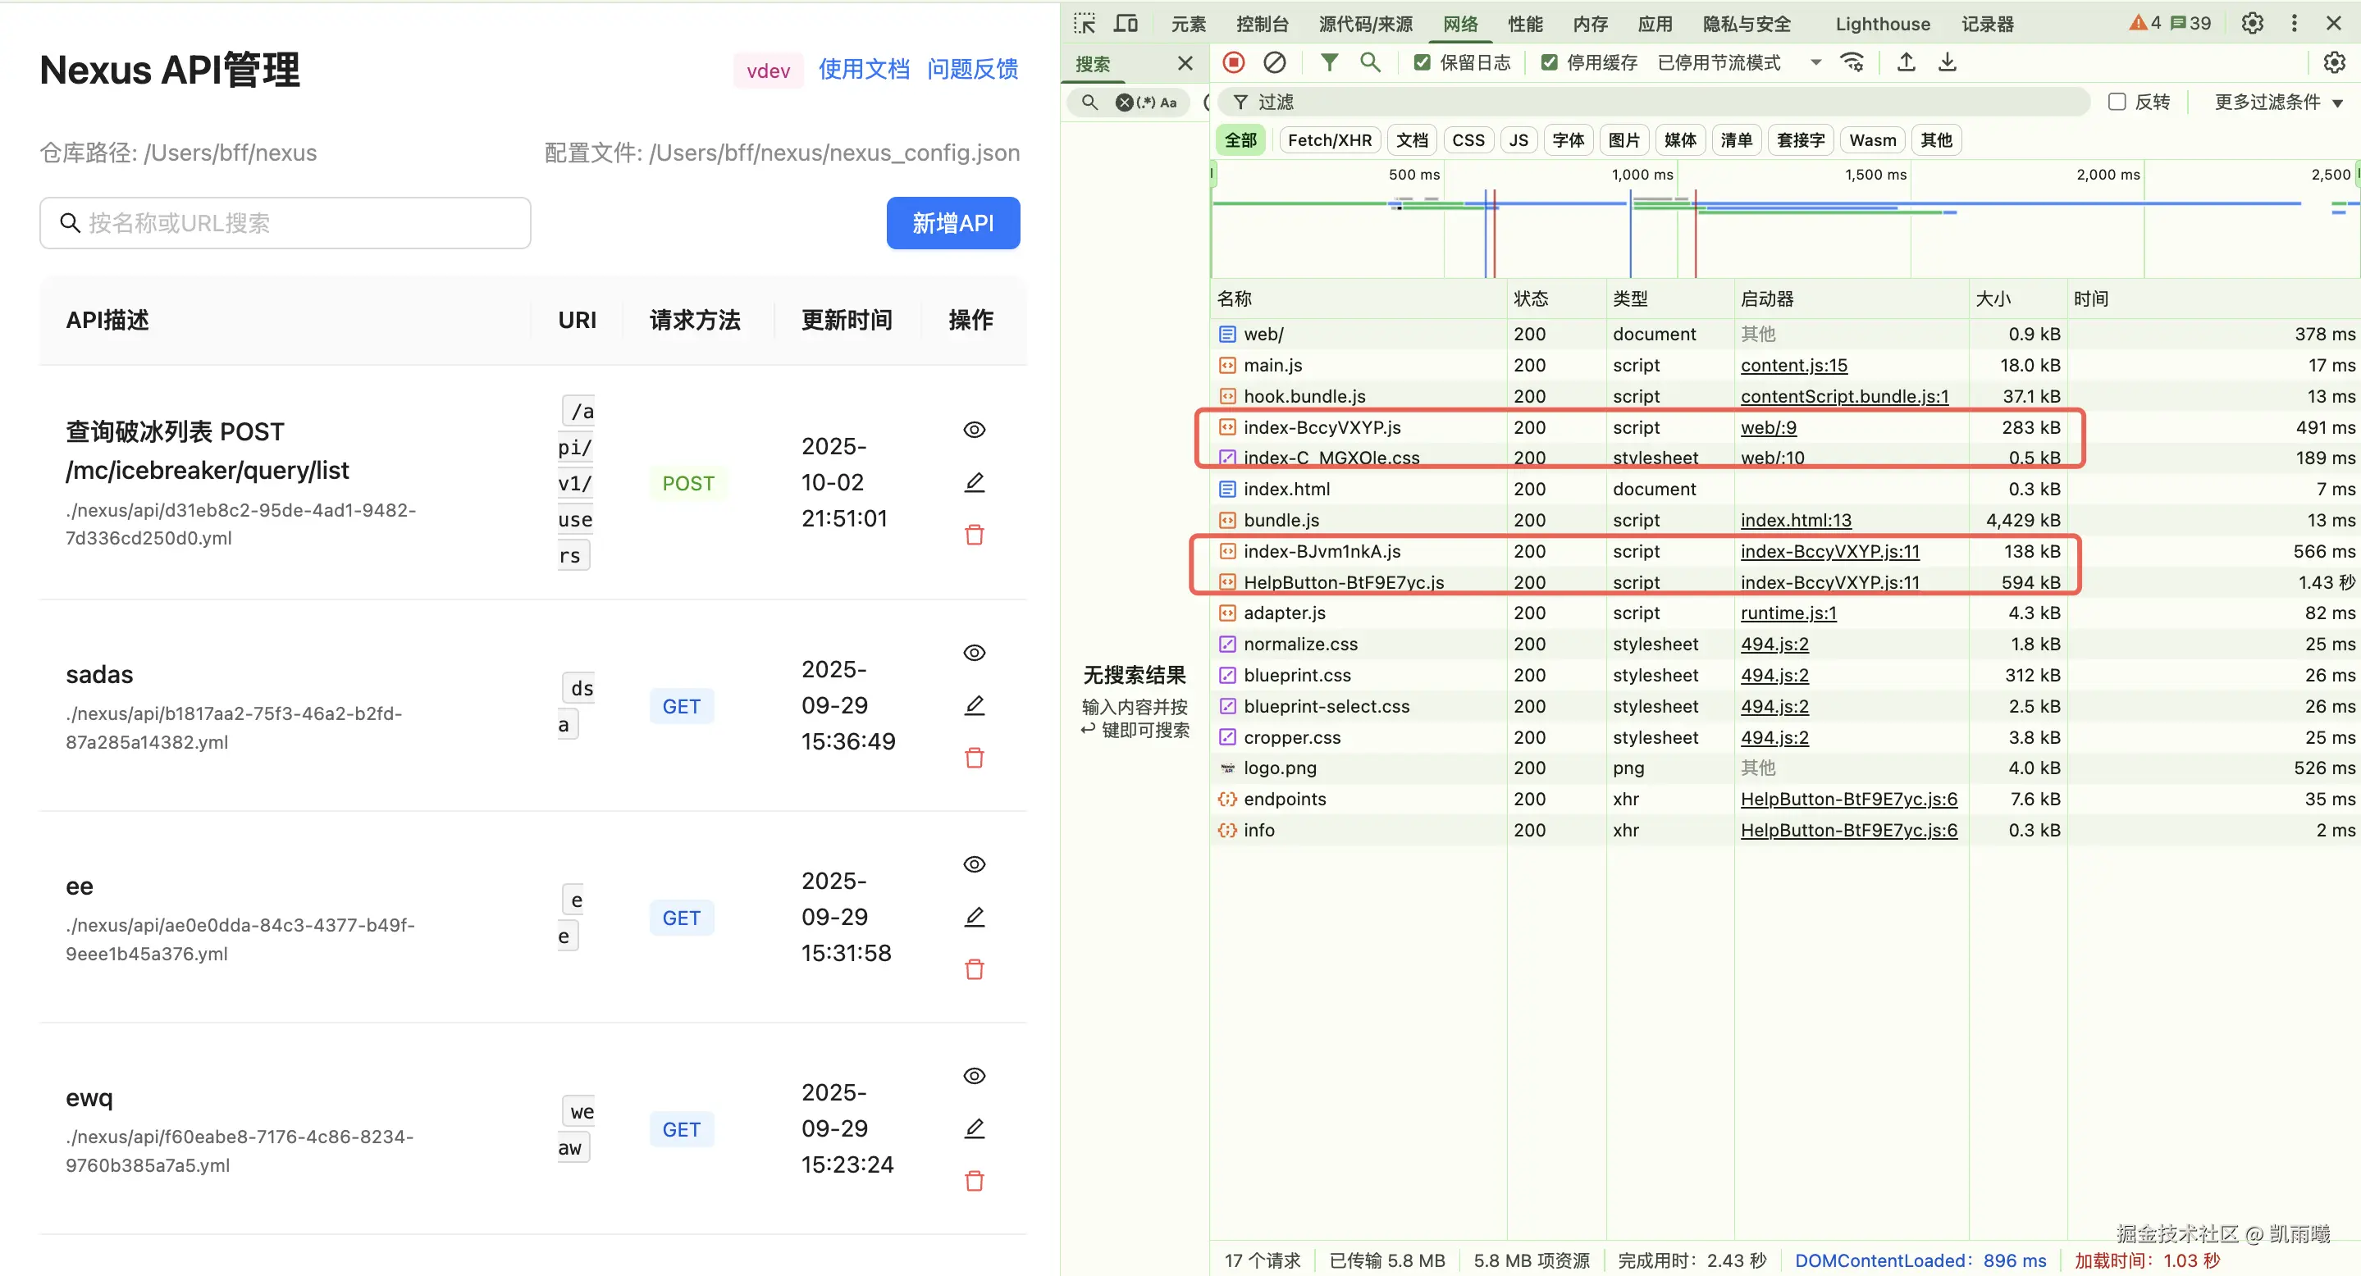Viewport: 2361px width, 1276px height.
Task: Enable the 反转 checkbox
Action: click(2117, 102)
